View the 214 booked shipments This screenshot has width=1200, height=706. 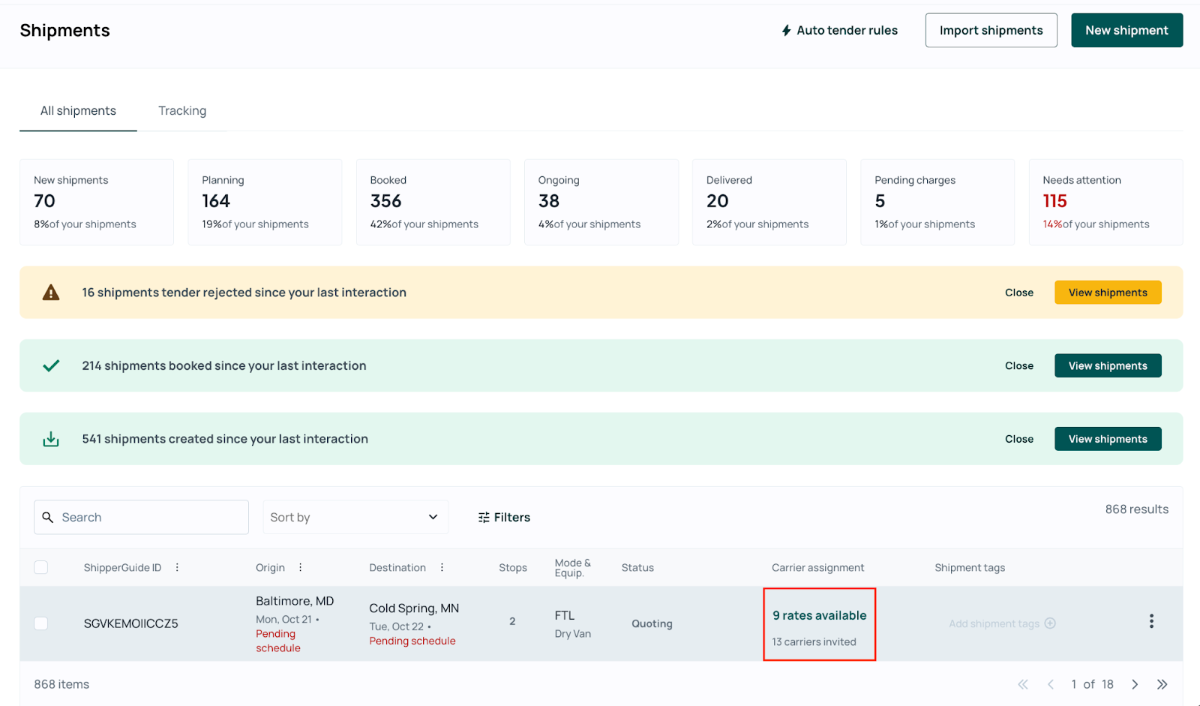pyautogui.click(x=1108, y=365)
